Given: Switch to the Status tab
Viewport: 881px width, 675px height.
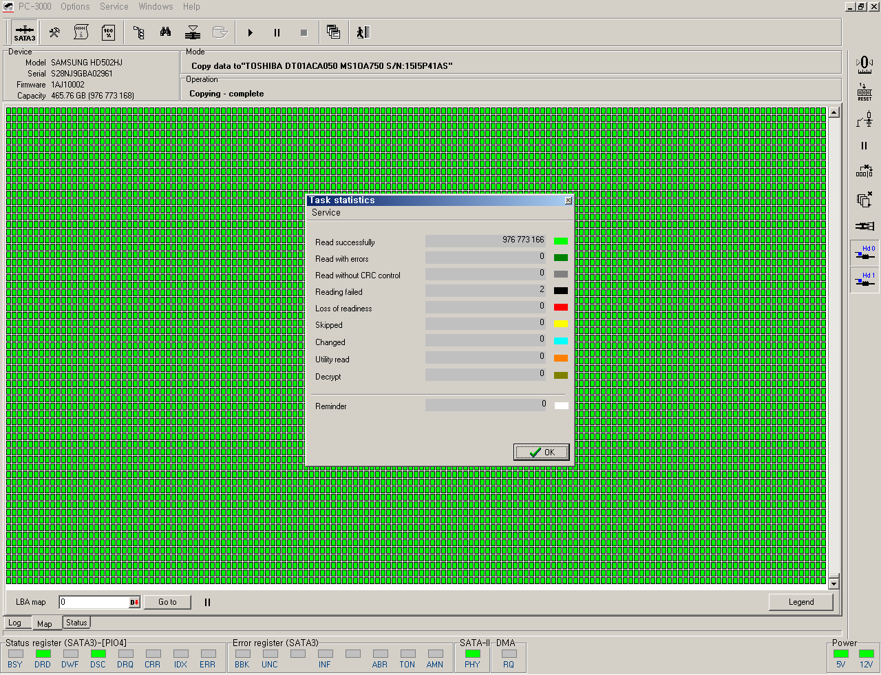Looking at the screenshot, I should point(76,623).
